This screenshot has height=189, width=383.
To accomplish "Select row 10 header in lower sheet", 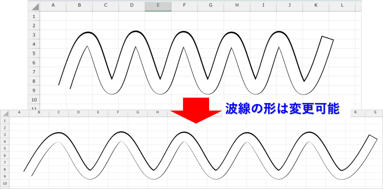I will click(x=5, y=183).
